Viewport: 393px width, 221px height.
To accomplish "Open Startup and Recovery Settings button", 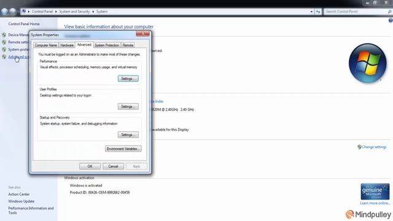I will pyautogui.click(x=128, y=135).
